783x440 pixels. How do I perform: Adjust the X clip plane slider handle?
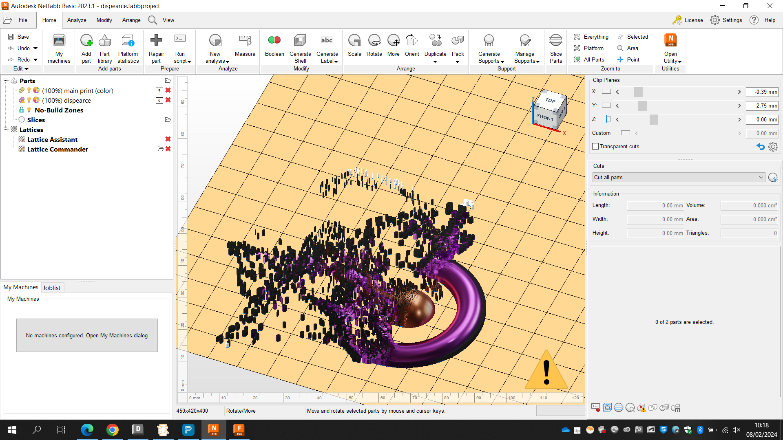(x=638, y=92)
